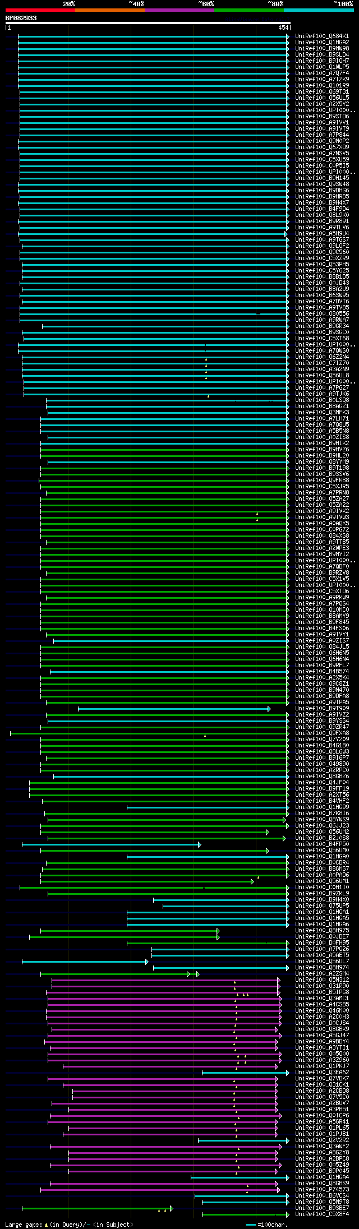Open hit UniRef100_Q3MFK3
Screen dimensions: 359x1229
(x=322, y=413)
